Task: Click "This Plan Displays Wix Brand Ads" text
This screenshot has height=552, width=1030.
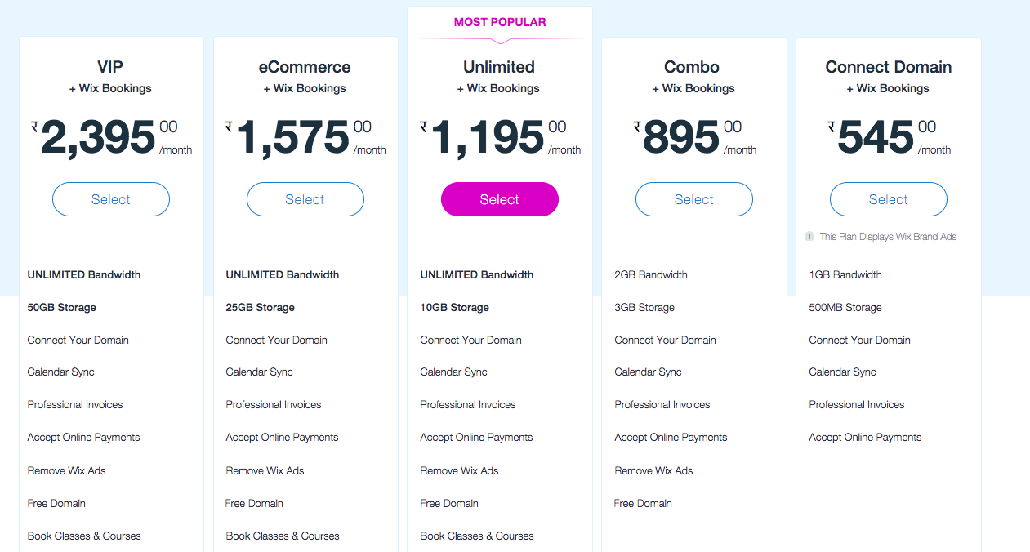Action: click(888, 237)
